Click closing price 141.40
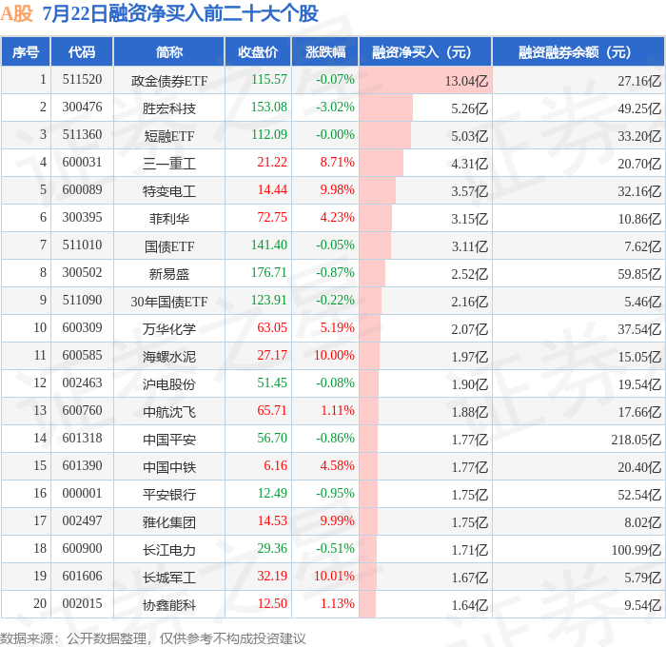This screenshot has height=647, width=666. click(269, 245)
